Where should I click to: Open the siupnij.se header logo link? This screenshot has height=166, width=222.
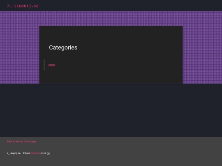coord(23,6)
